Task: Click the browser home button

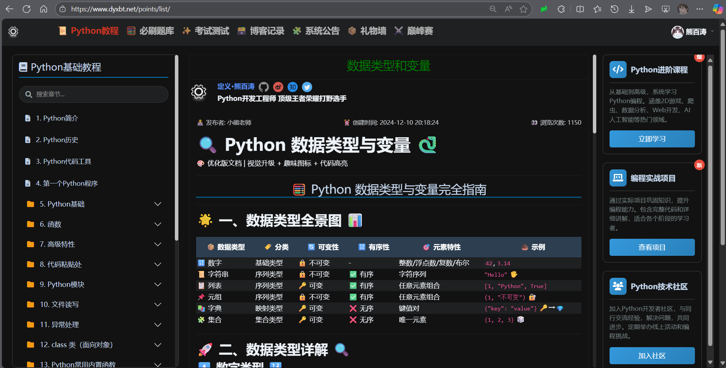Action: tap(44, 9)
